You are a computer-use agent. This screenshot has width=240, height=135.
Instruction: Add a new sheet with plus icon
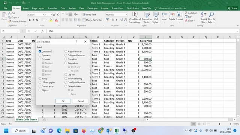45,120
